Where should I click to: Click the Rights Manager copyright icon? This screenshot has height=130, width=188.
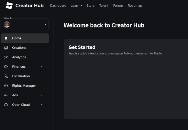click(6, 86)
